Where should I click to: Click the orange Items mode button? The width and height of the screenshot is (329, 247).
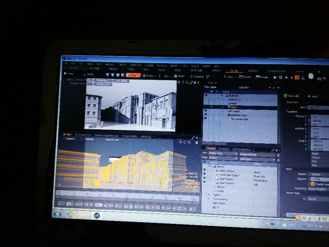pos(133,75)
